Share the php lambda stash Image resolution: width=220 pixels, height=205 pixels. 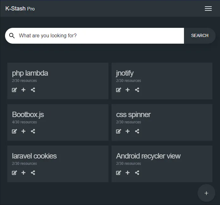tap(33, 90)
